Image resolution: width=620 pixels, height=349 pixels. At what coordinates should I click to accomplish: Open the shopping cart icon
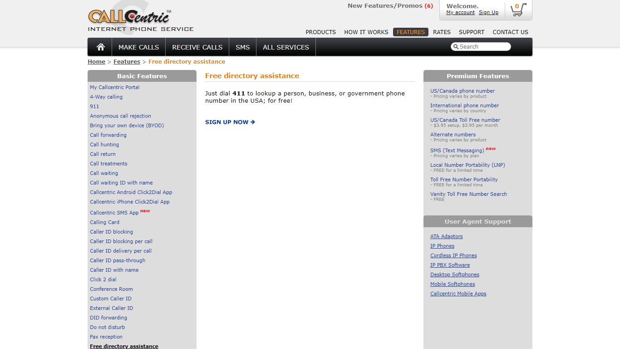pyautogui.click(x=518, y=10)
